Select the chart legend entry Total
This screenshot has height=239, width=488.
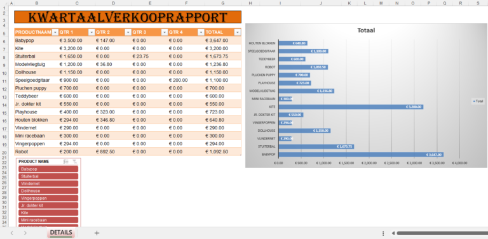click(x=478, y=101)
